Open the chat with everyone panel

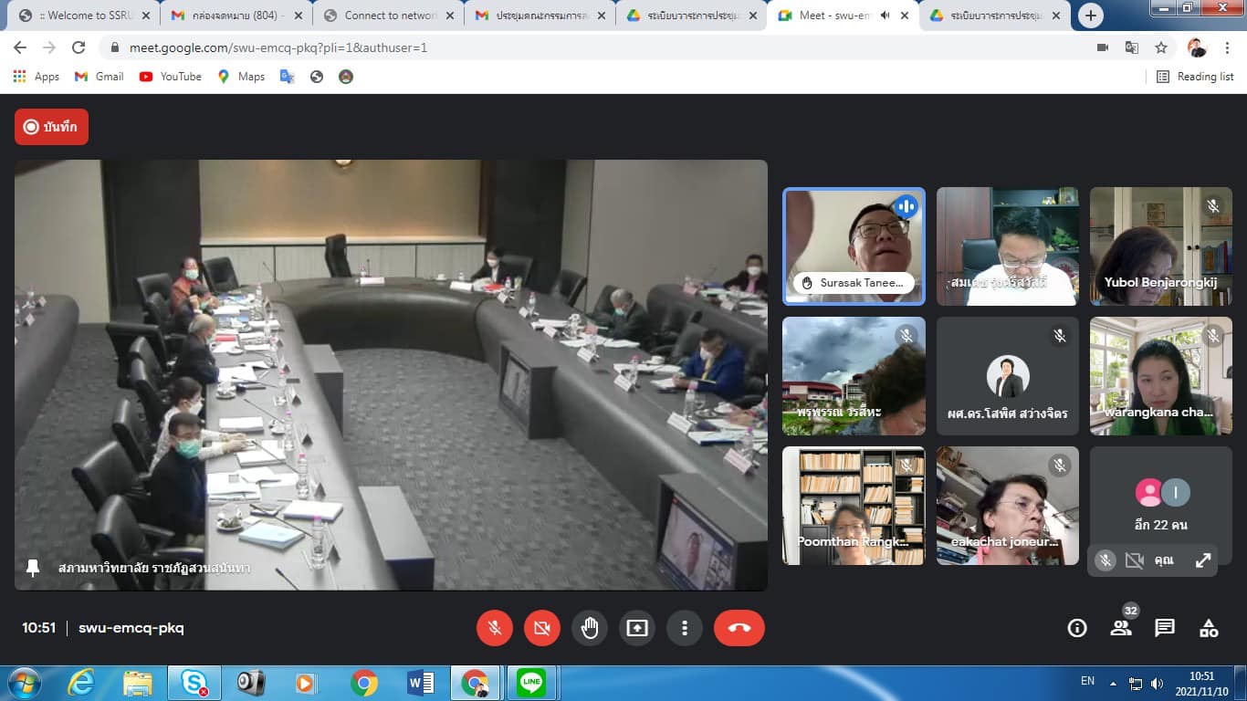[x=1165, y=628]
